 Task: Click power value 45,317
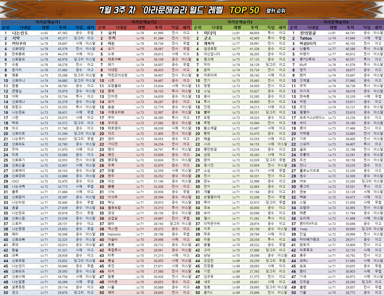(63, 38)
